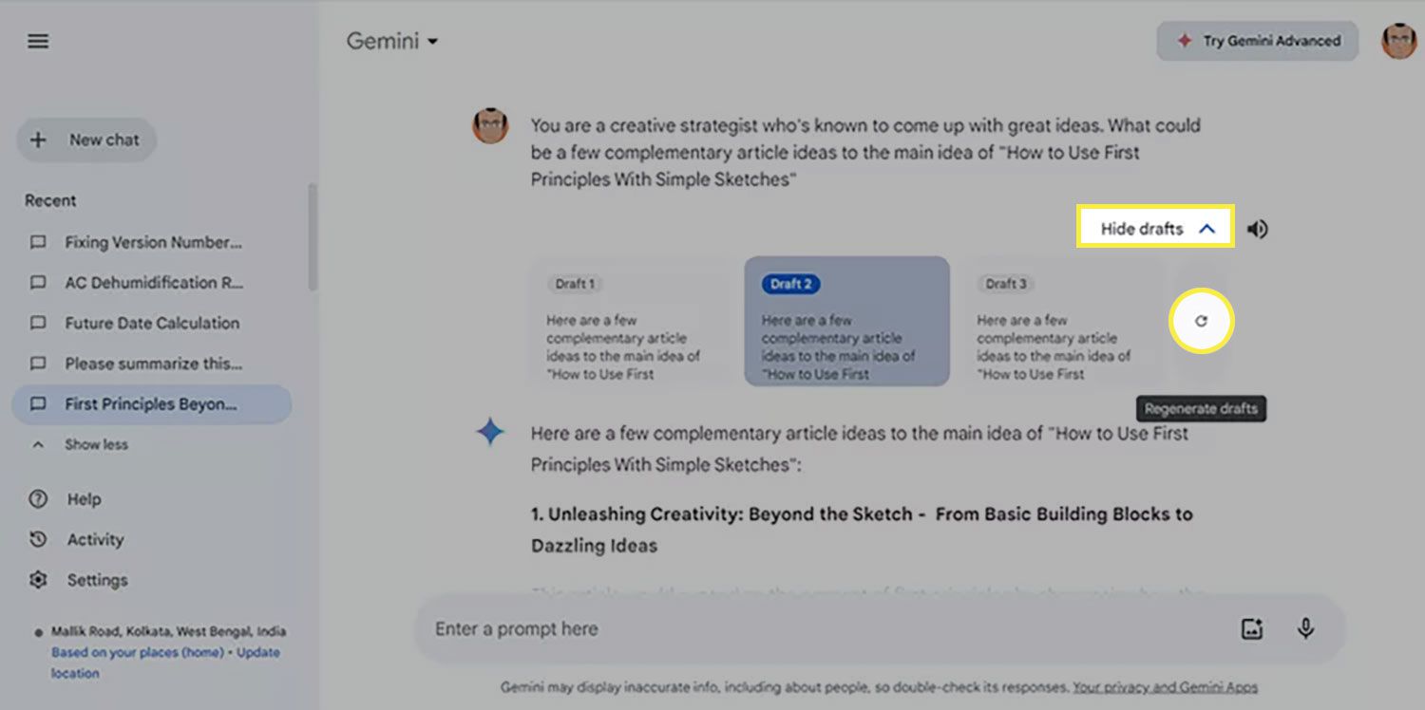Click the upload image icon
Screen dimensions: 1425x710
pyautogui.click(x=1252, y=628)
